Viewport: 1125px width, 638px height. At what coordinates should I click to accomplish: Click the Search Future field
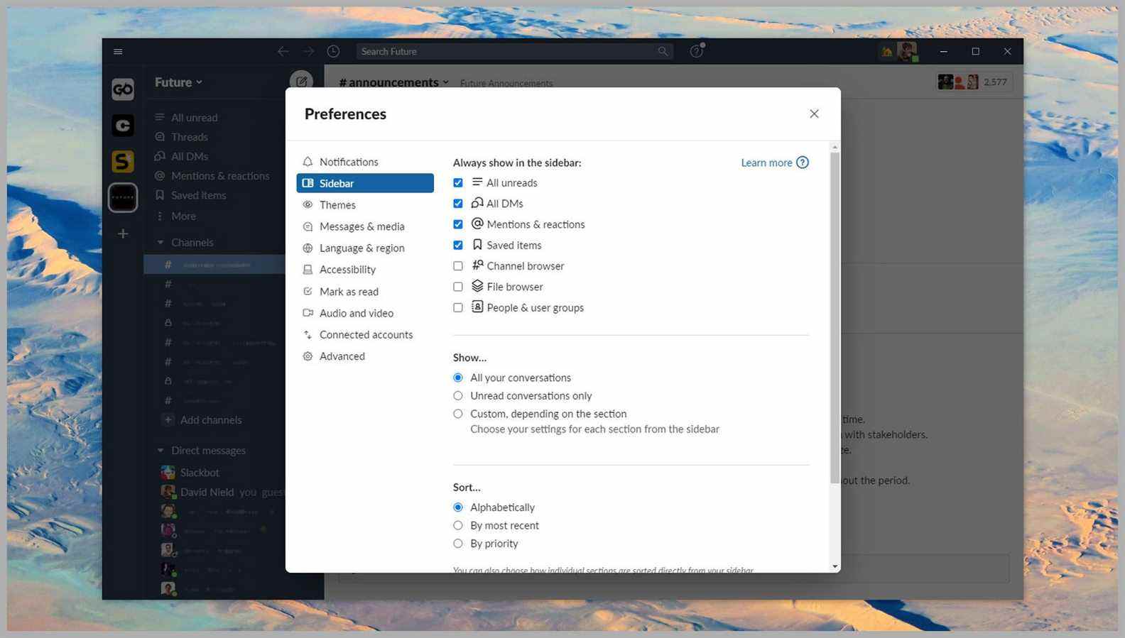[x=514, y=51]
